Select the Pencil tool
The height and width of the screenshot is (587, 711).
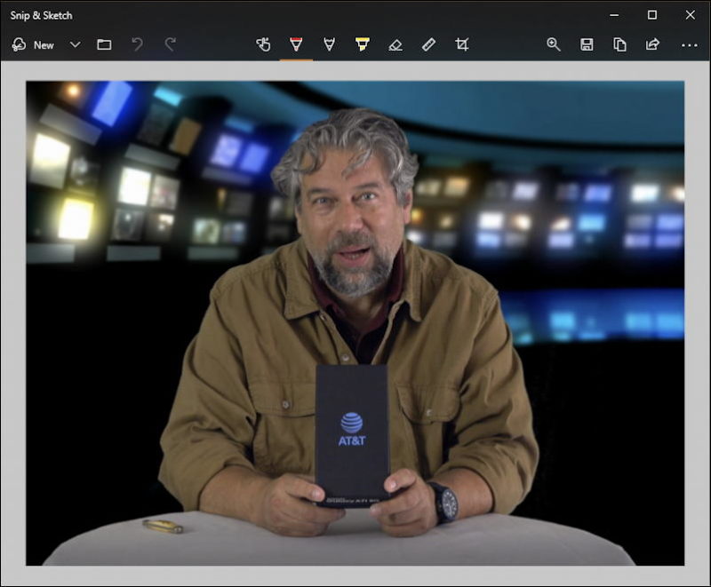pos(330,44)
